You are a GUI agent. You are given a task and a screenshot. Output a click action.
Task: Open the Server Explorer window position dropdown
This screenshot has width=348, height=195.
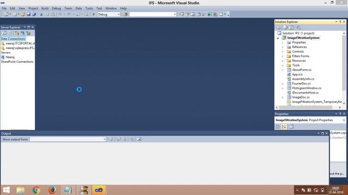(24, 27)
